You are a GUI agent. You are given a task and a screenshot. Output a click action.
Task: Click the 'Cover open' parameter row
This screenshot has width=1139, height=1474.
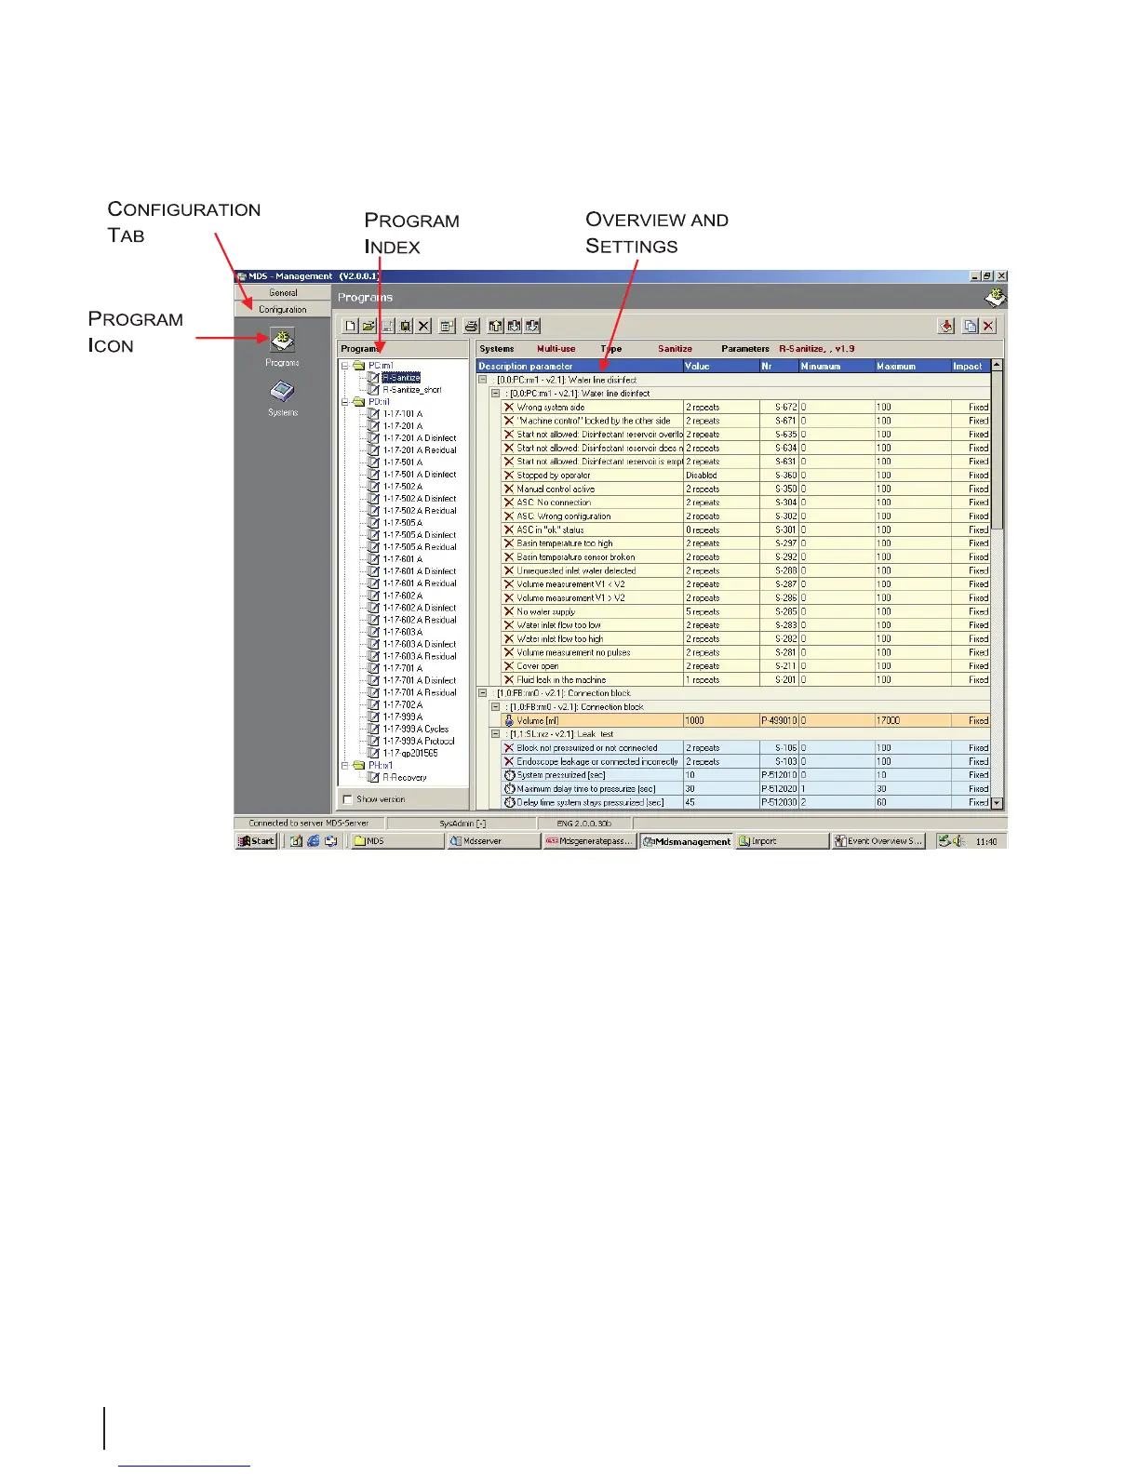tap(745, 666)
